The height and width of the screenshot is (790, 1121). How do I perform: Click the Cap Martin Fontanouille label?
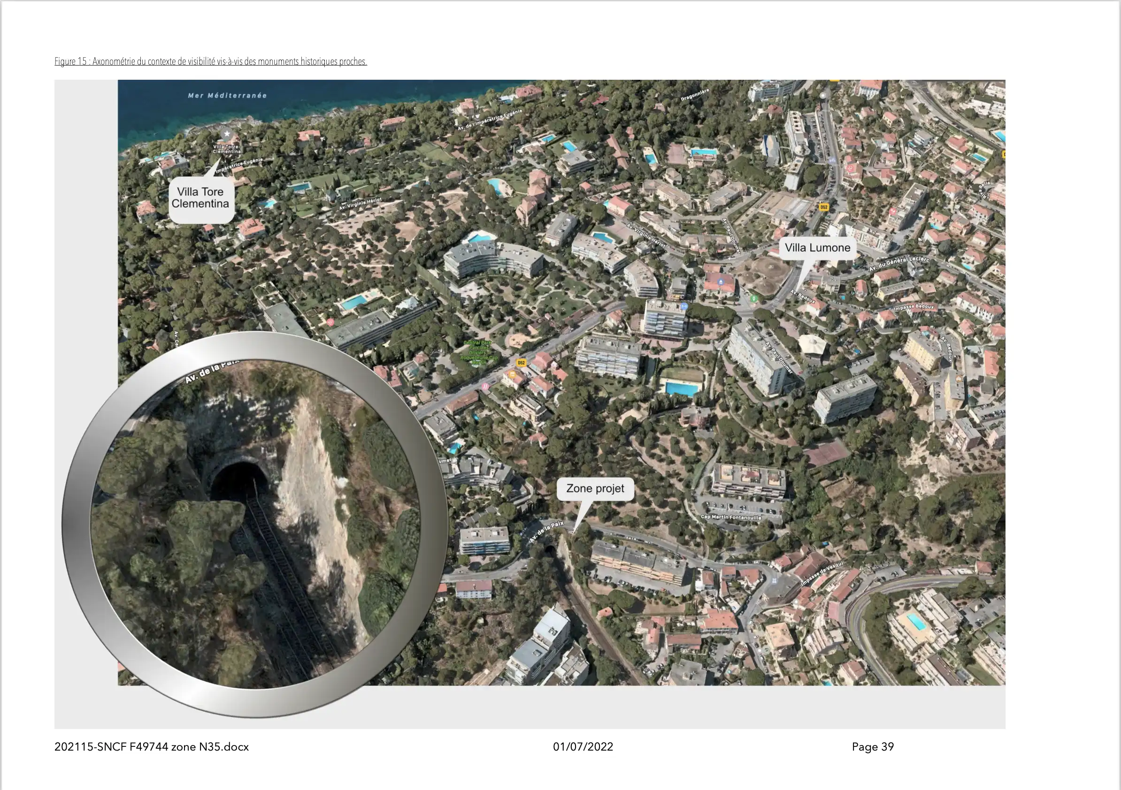point(731,517)
